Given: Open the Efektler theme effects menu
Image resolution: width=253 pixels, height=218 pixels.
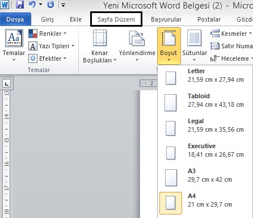Looking at the screenshot, I should pos(48,58).
